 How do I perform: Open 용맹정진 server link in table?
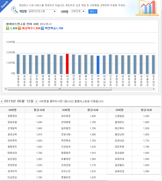[x=12, y=147]
